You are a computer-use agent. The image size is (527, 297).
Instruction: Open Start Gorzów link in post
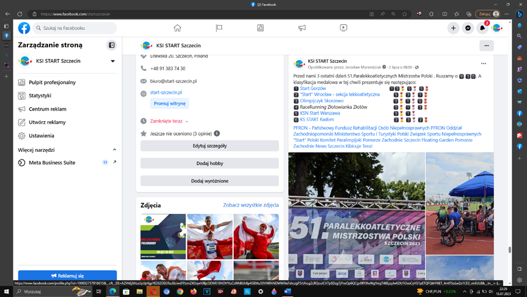pos(313,88)
